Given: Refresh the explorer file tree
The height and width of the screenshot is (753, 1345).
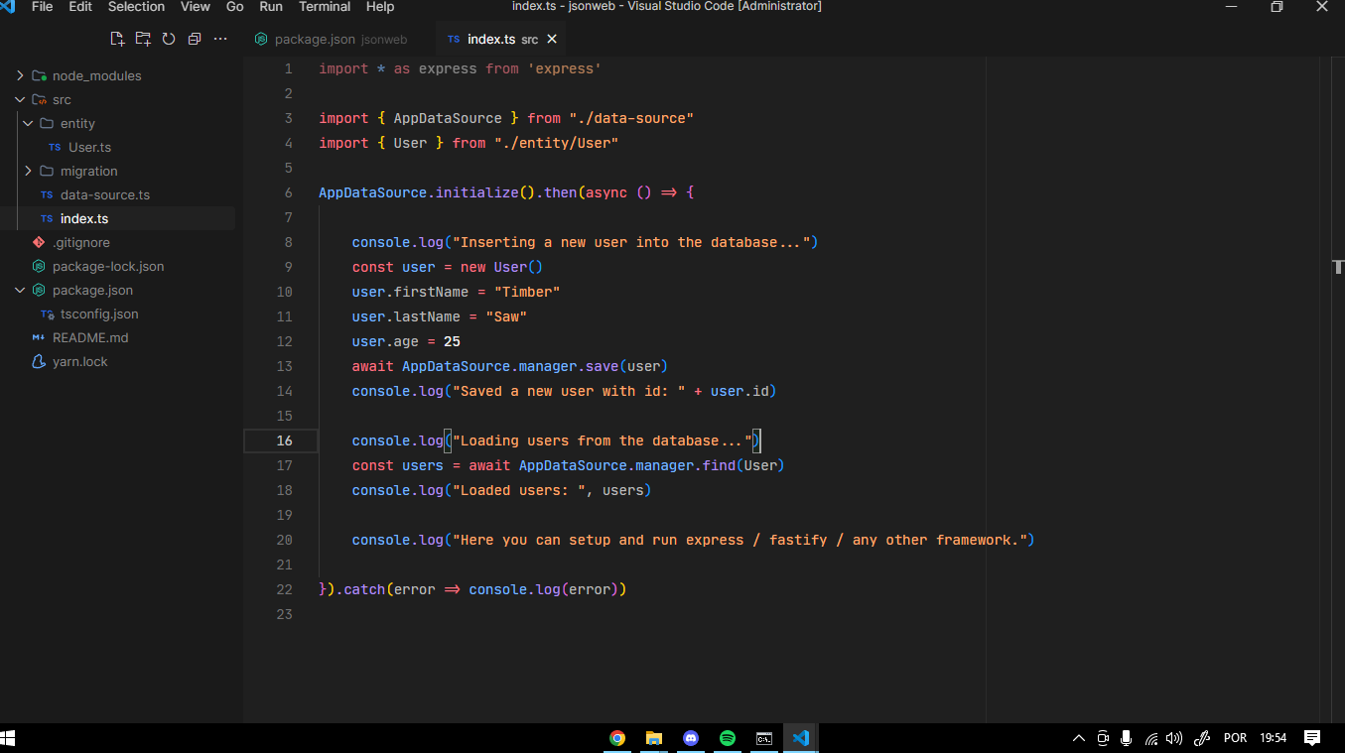Looking at the screenshot, I should (169, 39).
